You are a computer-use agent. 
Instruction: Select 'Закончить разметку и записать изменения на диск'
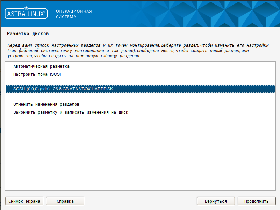(71, 112)
